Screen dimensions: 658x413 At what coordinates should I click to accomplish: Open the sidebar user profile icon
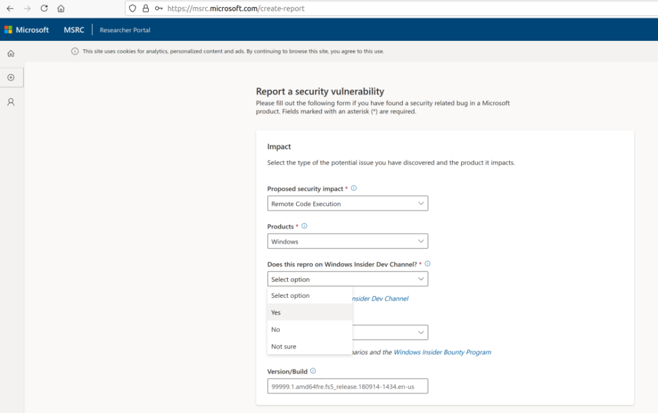(11, 102)
